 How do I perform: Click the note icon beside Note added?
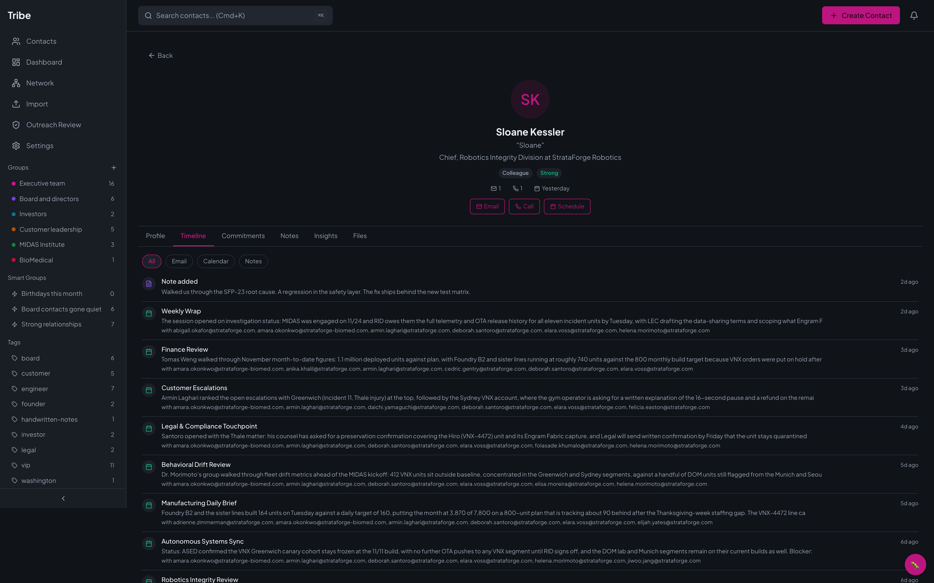coord(149,284)
